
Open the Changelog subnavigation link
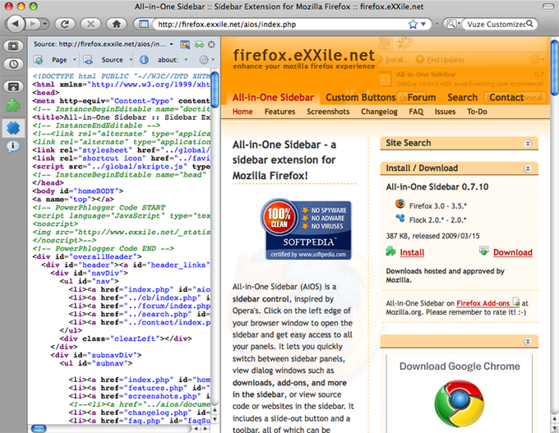click(379, 112)
